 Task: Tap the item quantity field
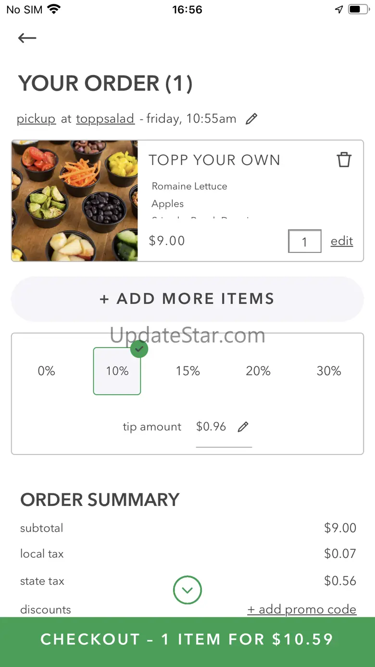point(304,241)
